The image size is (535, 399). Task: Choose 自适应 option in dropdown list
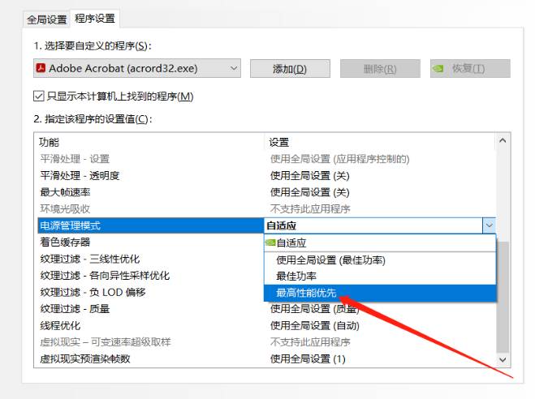[x=380, y=243]
